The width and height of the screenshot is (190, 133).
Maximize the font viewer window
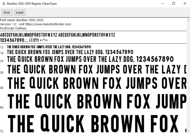pyautogui.click(x=174, y=3)
